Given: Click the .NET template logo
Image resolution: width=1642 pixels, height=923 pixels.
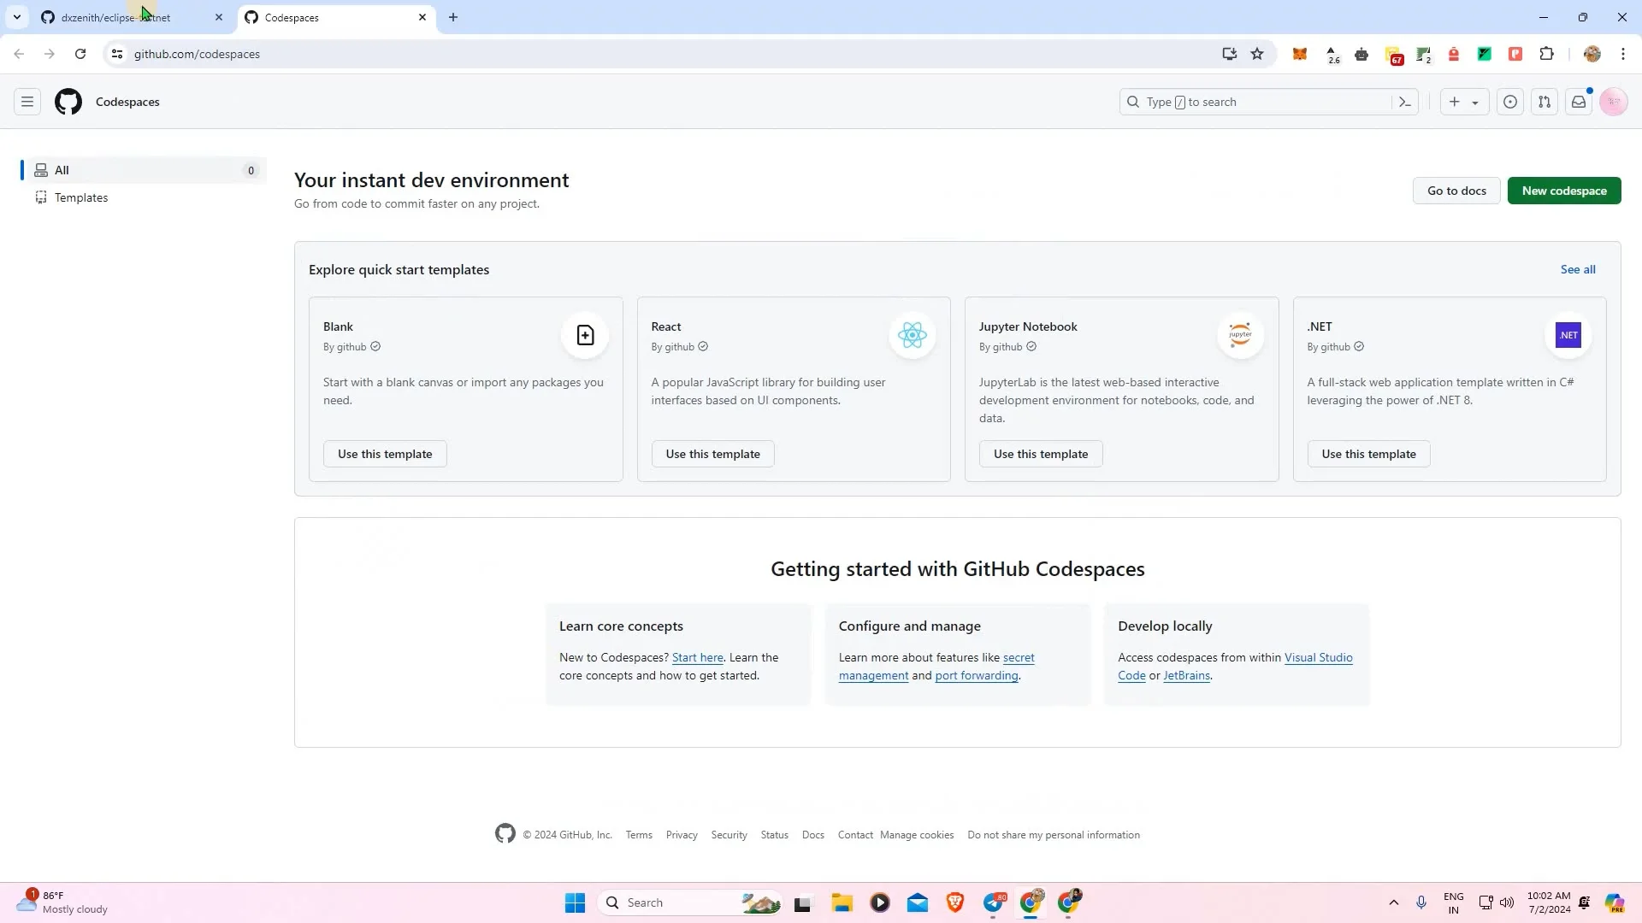Looking at the screenshot, I should coord(1568,335).
